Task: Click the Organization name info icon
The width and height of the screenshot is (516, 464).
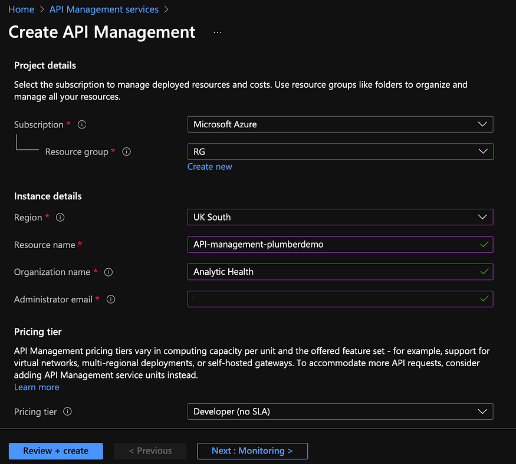Action: (108, 272)
